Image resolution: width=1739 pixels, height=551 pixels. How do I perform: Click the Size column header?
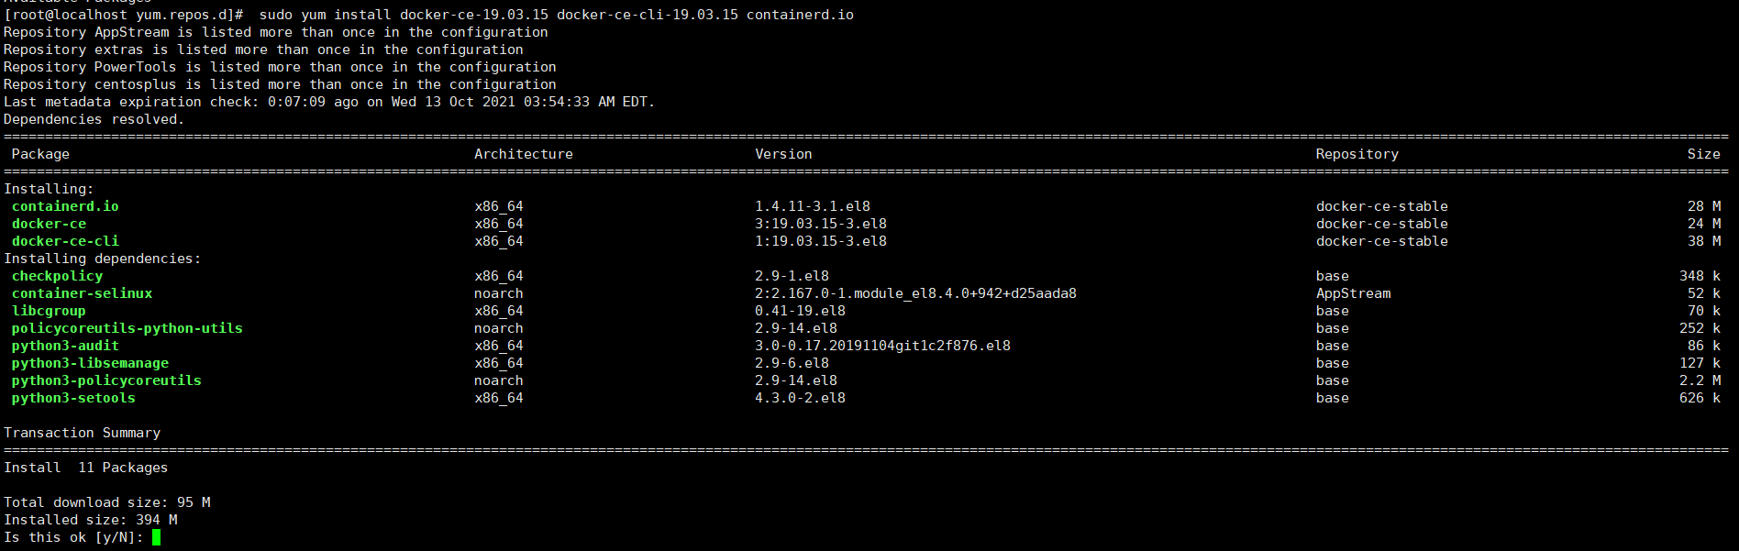coord(1704,154)
